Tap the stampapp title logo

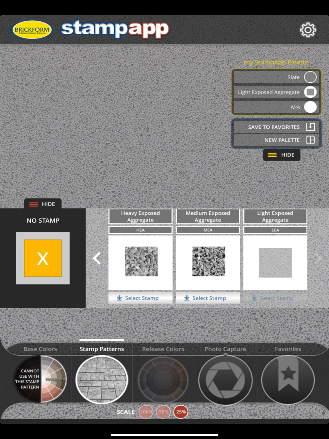pyautogui.click(x=115, y=29)
